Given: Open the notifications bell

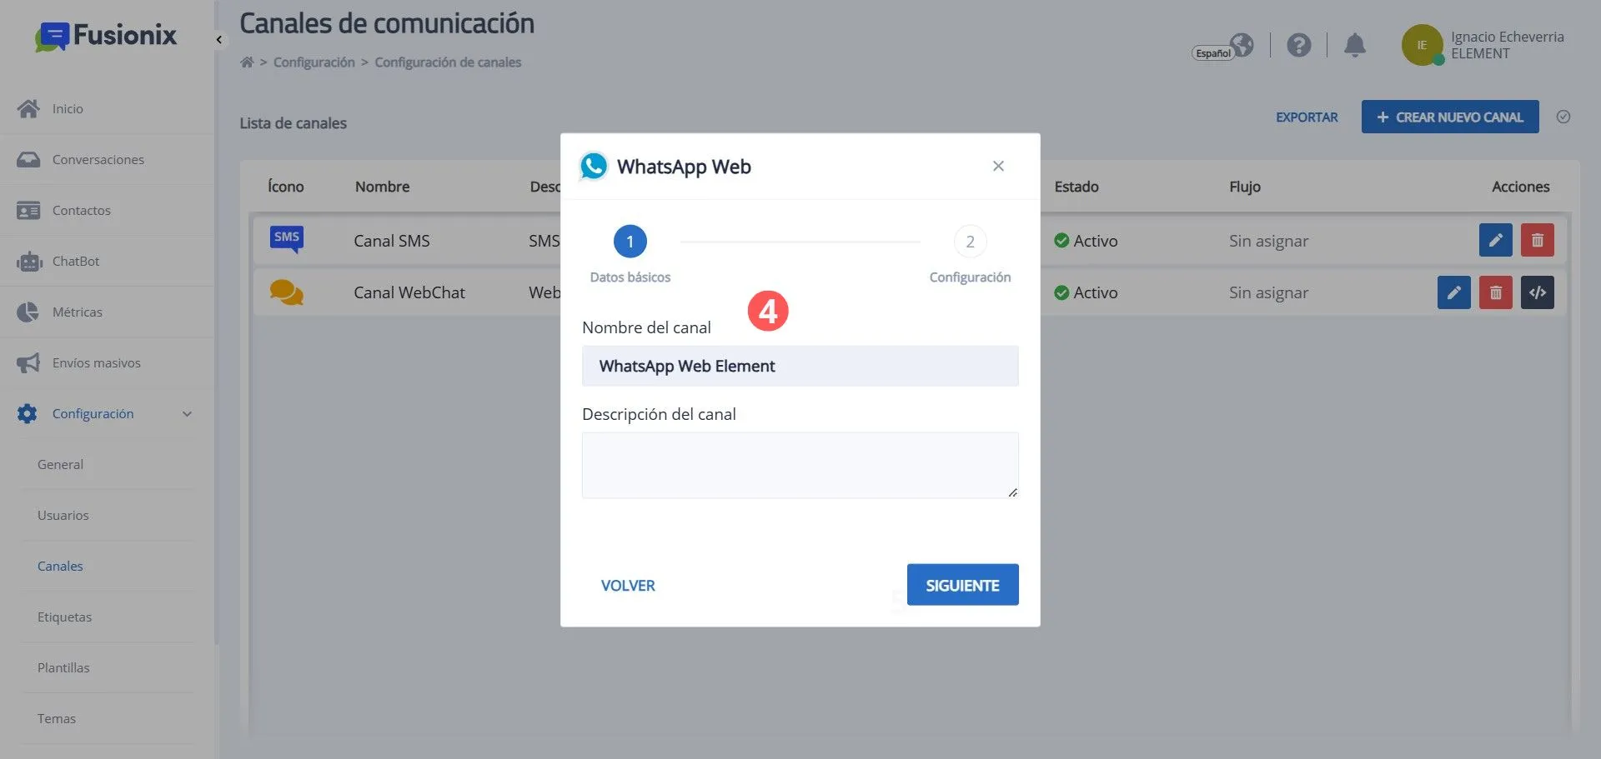Looking at the screenshot, I should tap(1355, 45).
